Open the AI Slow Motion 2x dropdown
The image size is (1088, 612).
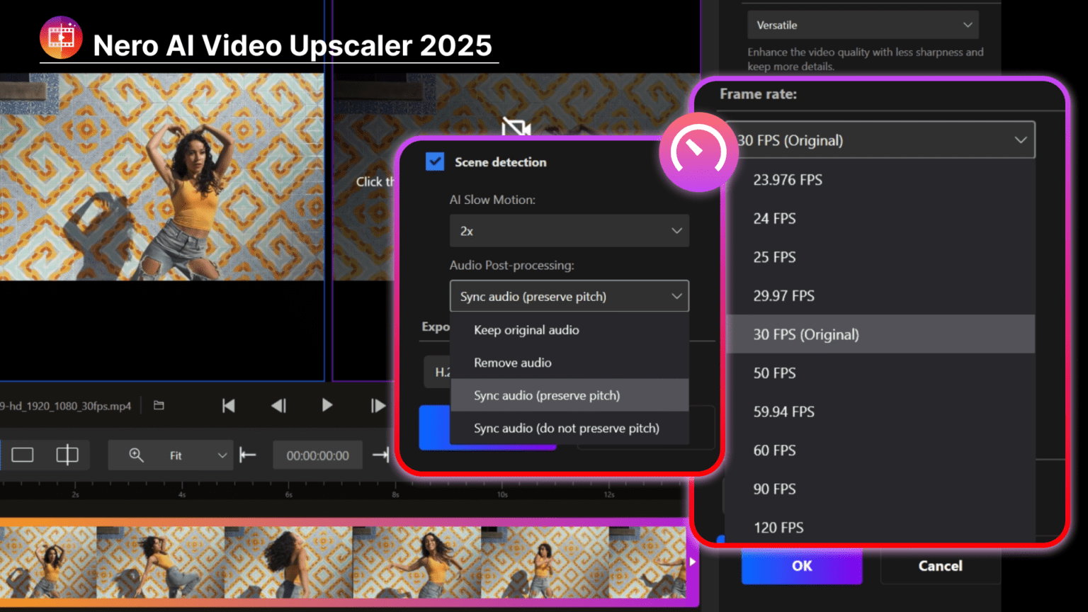(x=569, y=230)
